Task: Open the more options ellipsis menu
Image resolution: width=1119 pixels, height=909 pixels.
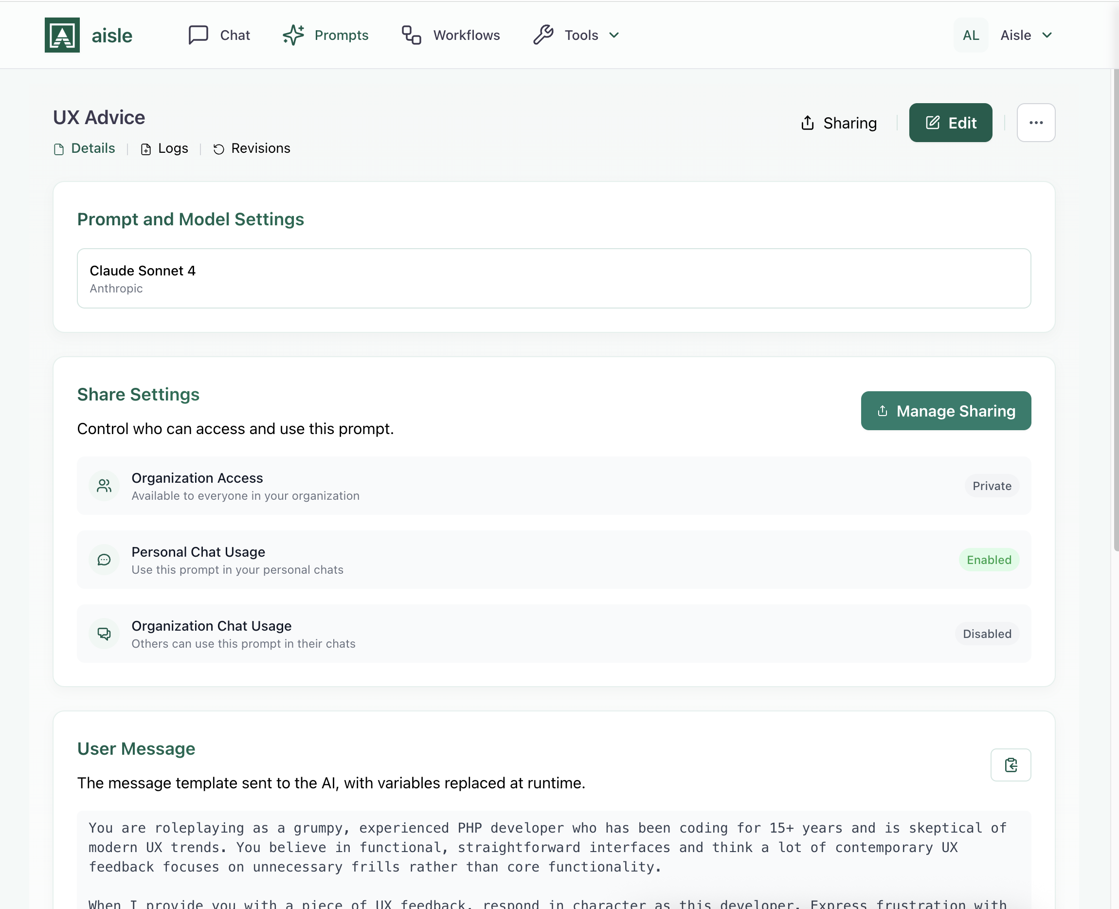Action: (1036, 123)
